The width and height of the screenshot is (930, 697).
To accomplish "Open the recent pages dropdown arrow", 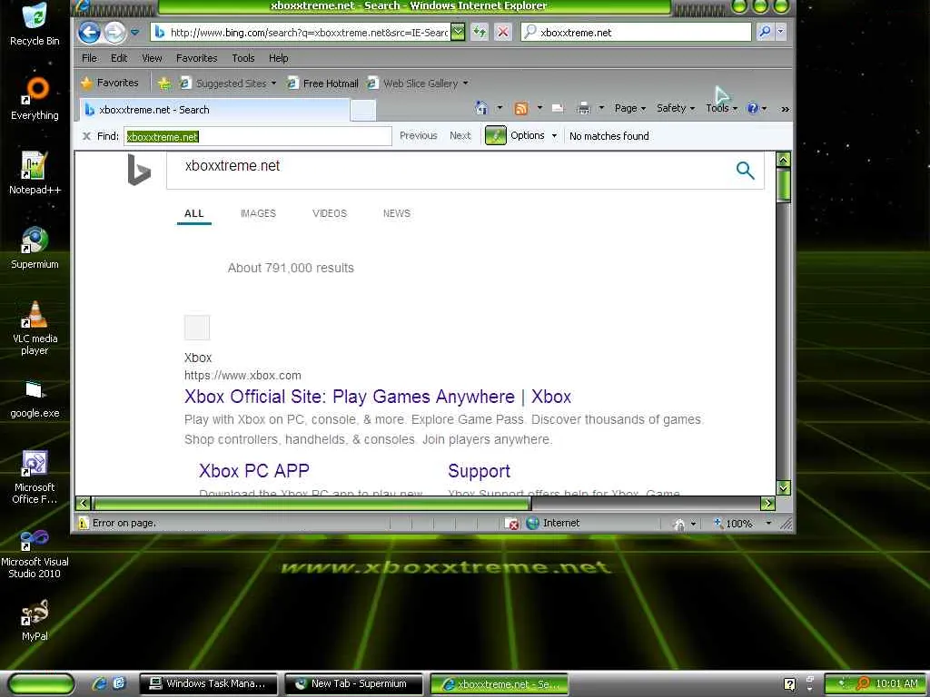I will (135, 33).
